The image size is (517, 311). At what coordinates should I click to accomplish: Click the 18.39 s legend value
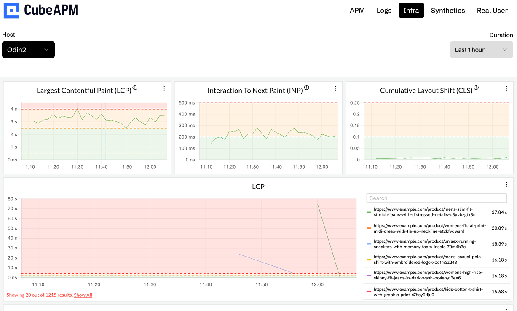499,244
